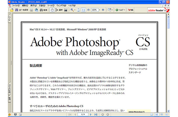Screen dimensions: 178x117
Task: Click the 製品概要 heading text
Action: pos(36,66)
